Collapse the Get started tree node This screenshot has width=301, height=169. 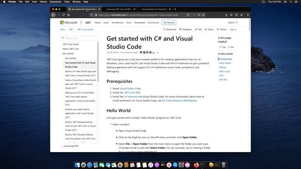62,54
